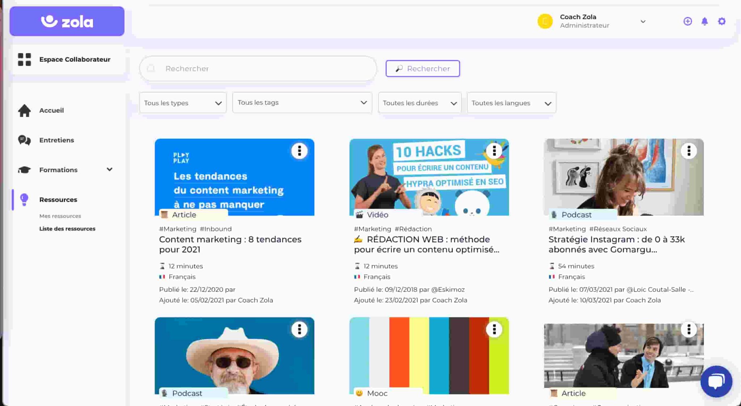Click the plus circle icon in header
Screen dimensions: 741x406
coord(687,21)
